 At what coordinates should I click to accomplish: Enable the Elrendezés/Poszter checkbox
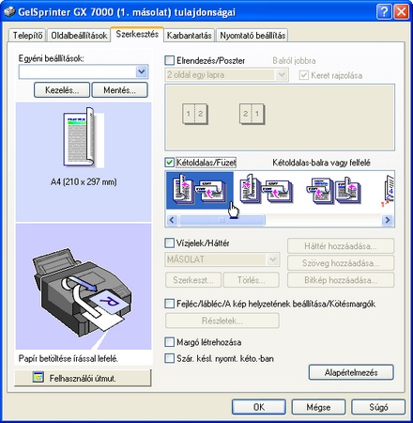[x=169, y=60]
